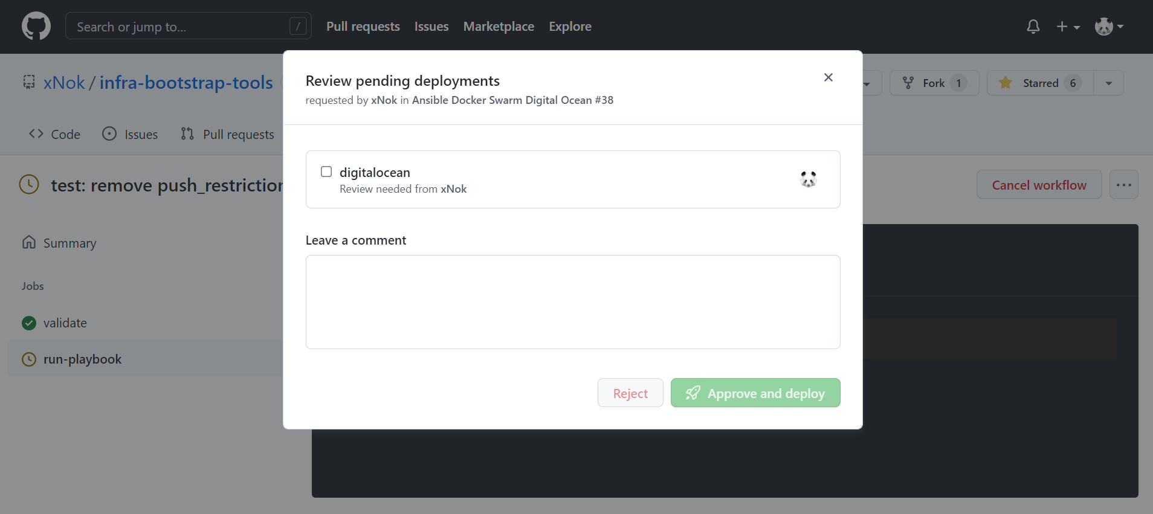Open the workflow Summary page
This screenshot has width=1153, height=514.
59,243
